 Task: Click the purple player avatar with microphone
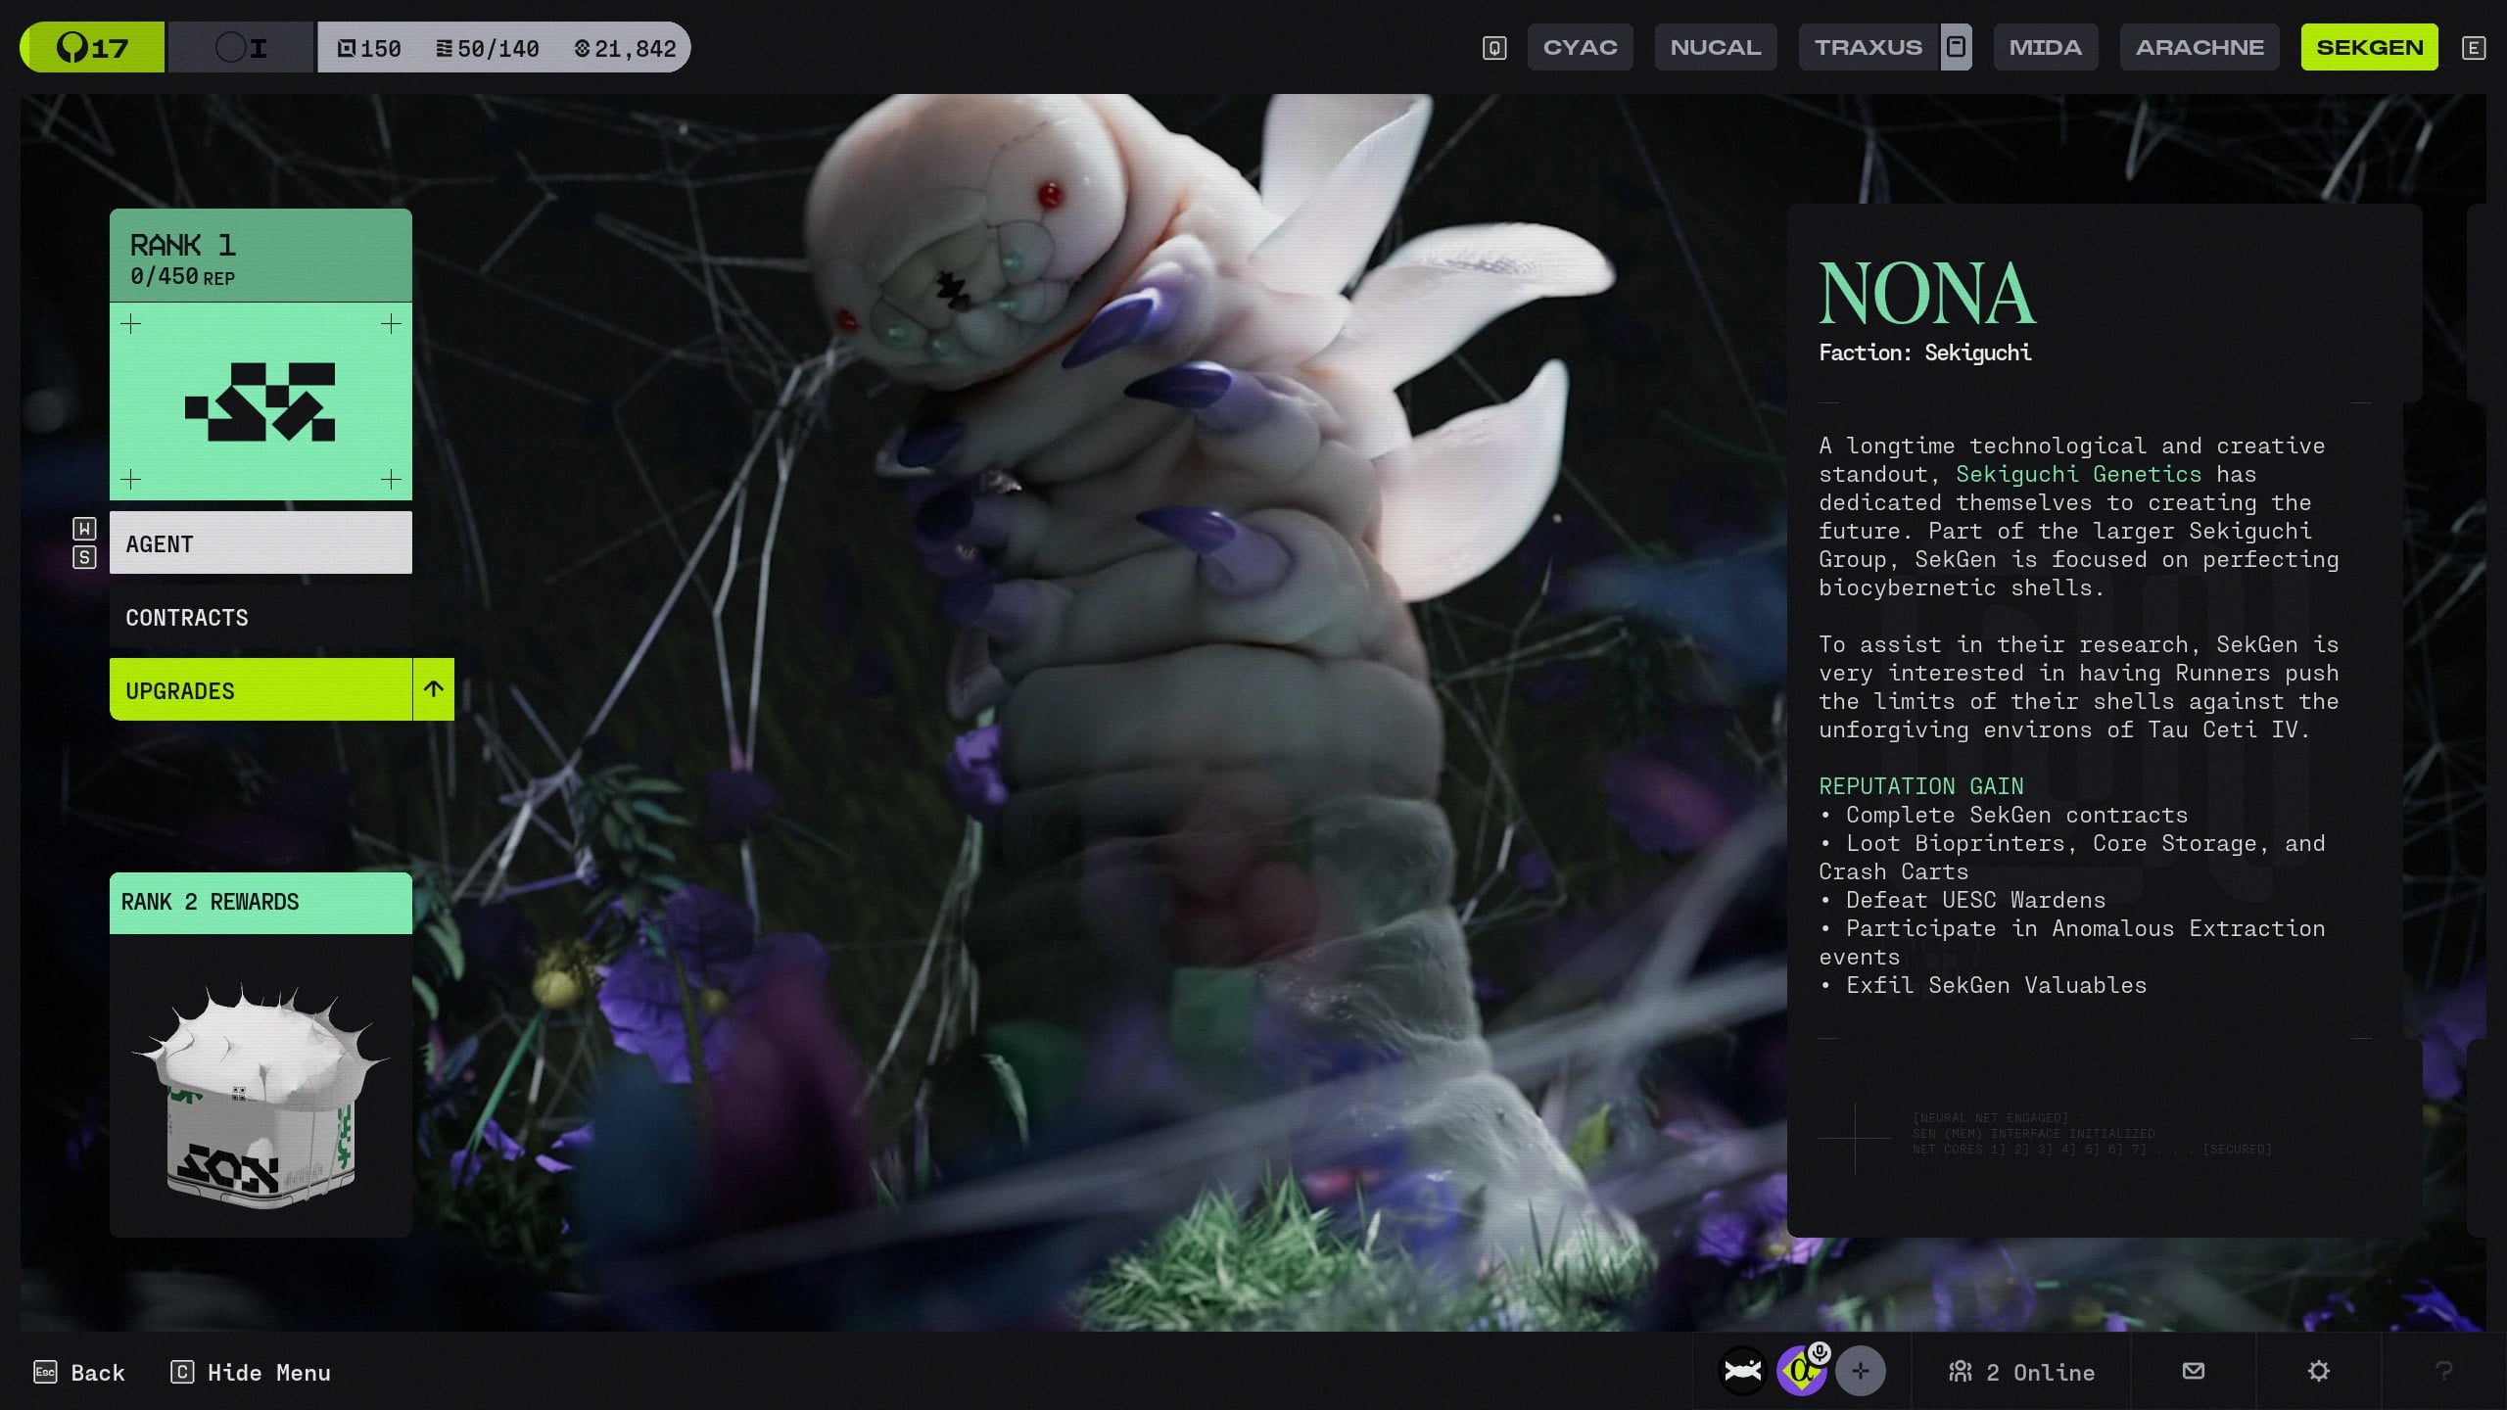[x=1802, y=1371]
